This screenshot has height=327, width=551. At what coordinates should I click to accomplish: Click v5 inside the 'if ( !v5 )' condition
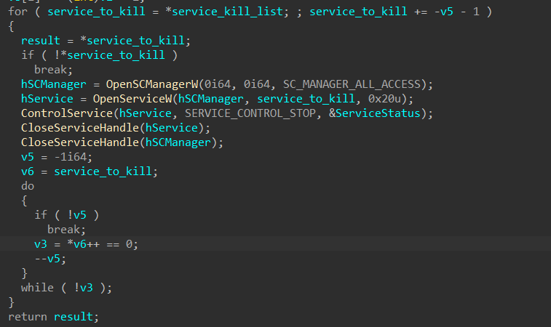click(x=80, y=215)
